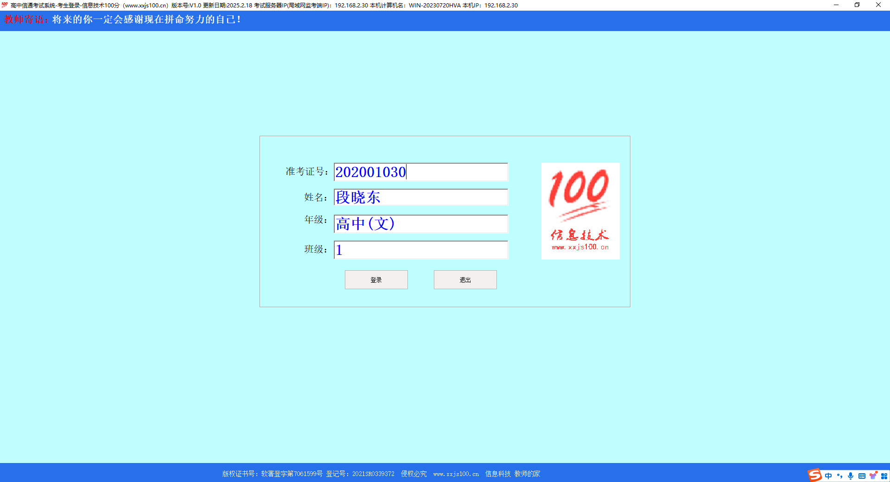Click the 年级 label

click(316, 220)
